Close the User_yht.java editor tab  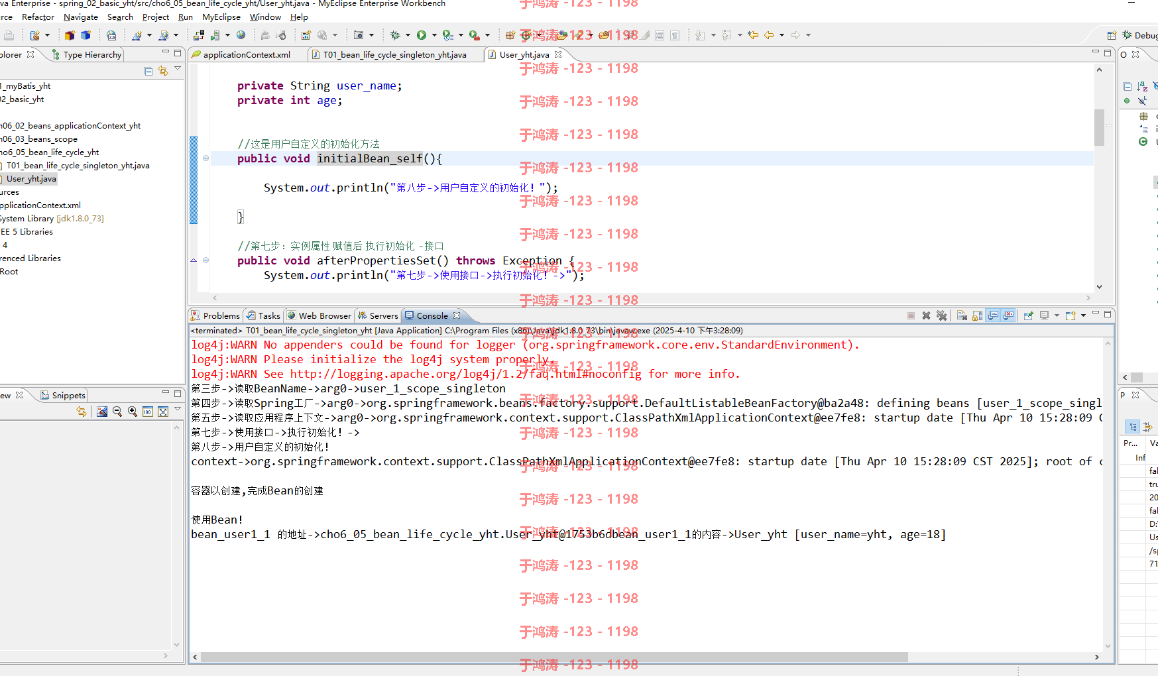point(558,54)
